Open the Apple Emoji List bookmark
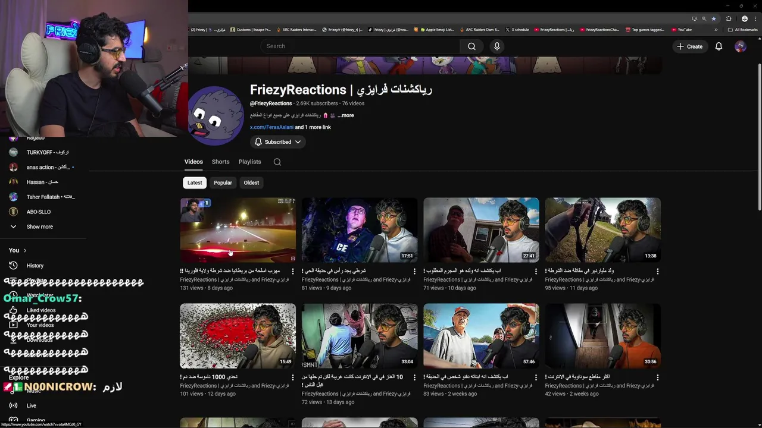 pos(436,30)
